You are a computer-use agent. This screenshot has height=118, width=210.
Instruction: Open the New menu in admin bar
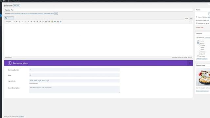tap(10, 1)
